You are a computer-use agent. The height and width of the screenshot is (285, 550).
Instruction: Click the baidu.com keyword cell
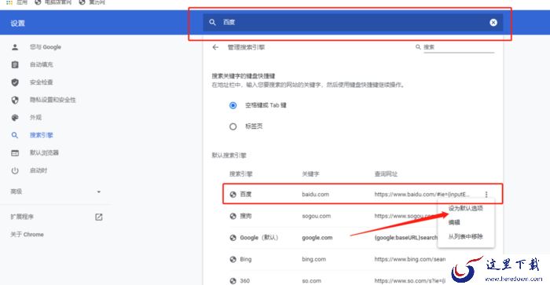[315, 194]
